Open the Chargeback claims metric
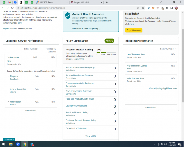 pos(15,103)
